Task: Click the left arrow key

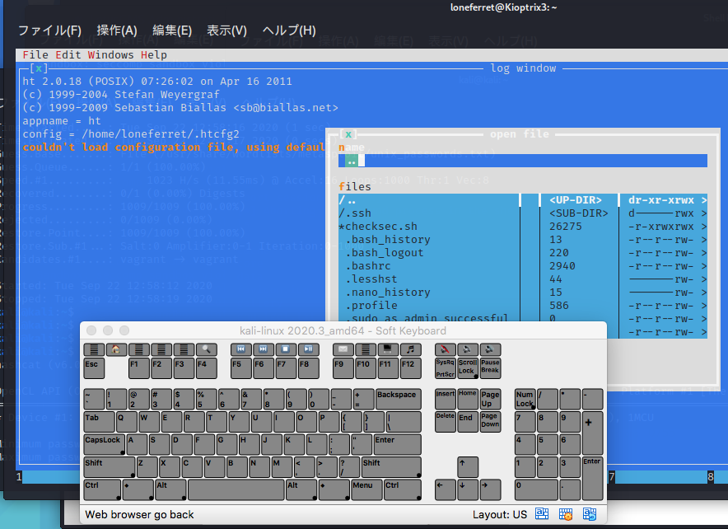Action: coord(445,489)
